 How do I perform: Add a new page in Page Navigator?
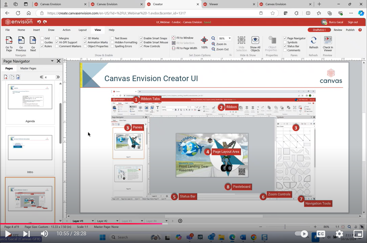(6, 77)
